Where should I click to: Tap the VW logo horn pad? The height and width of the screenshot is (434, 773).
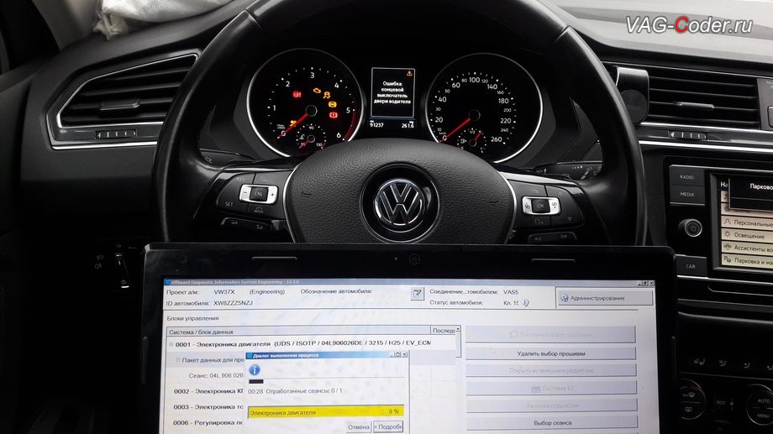coord(400,205)
